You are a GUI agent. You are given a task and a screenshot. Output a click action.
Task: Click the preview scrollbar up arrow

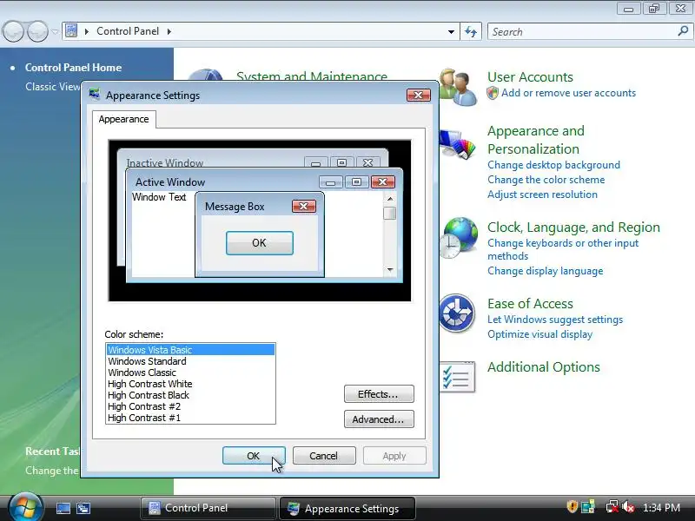(390, 199)
